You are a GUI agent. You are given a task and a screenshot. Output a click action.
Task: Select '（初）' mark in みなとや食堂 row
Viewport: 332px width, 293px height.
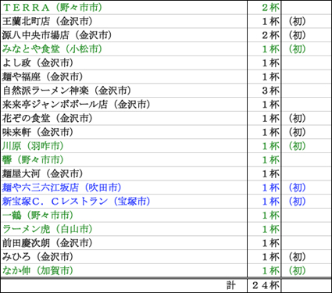click(x=297, y=49)
